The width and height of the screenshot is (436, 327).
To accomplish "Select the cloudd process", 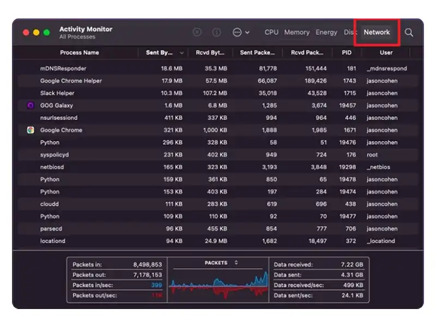I will pyautogui.click(x=49, y=204).
